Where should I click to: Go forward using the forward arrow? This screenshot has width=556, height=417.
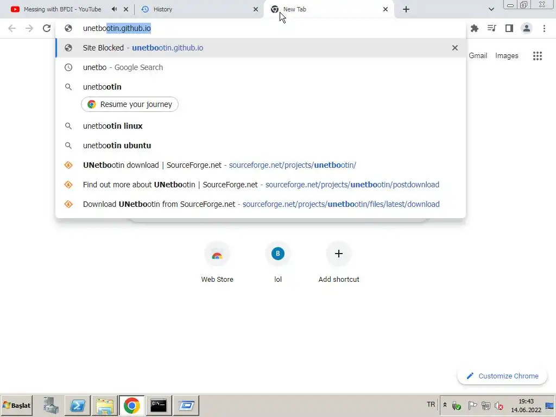click(29, 28)
